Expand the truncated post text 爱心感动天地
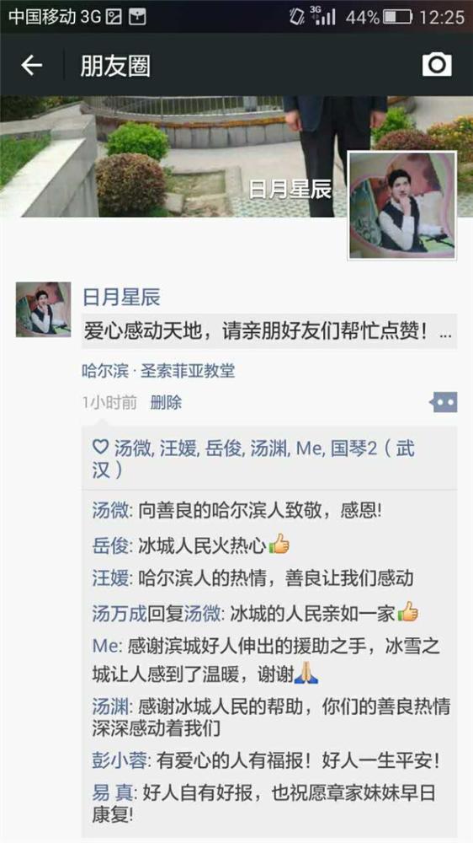Viewport: 473px width, 843px height. tap(269, 331)
